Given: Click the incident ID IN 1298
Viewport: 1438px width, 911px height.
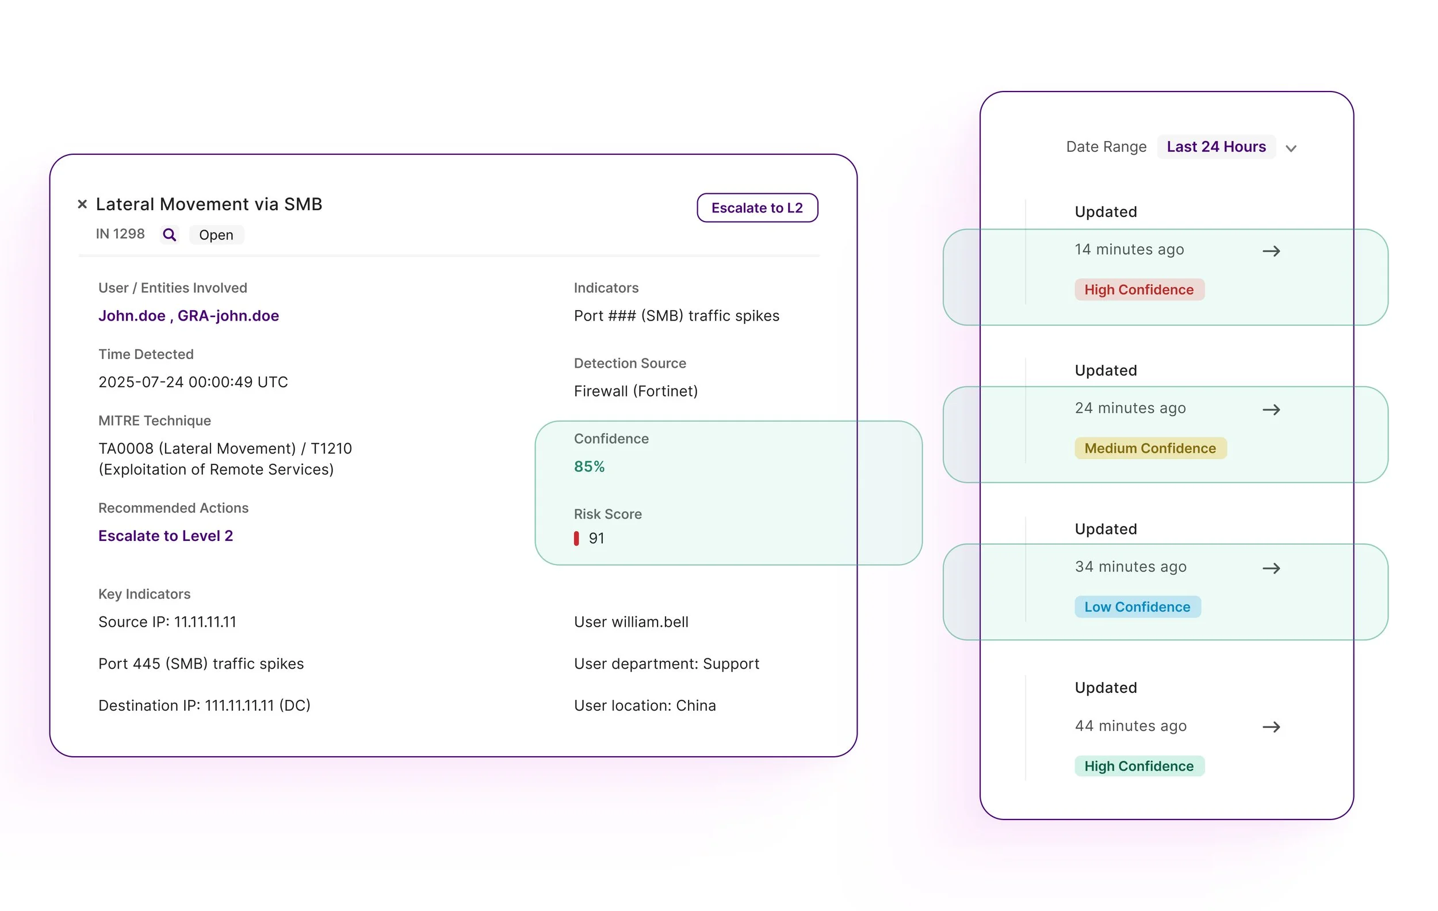Looking at the screenshot, I should point(120,234).
